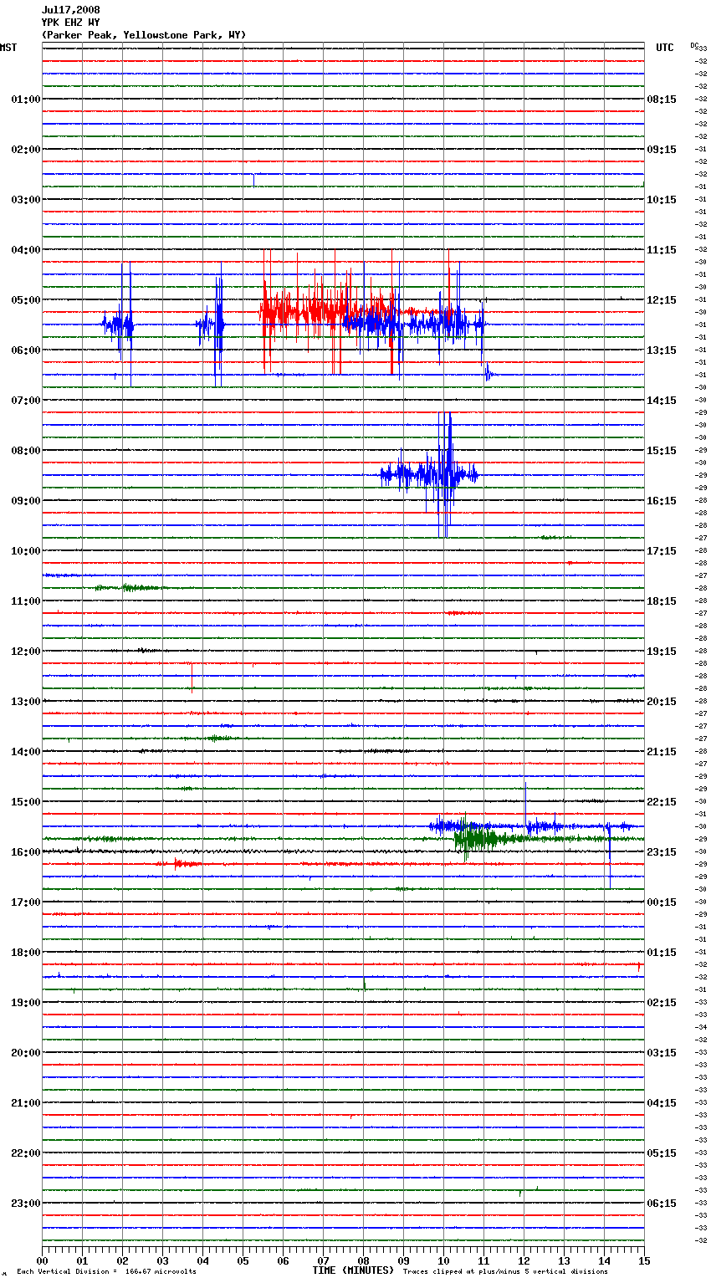Click the UTC axis header
The image size is (711, 1283).
664,48
